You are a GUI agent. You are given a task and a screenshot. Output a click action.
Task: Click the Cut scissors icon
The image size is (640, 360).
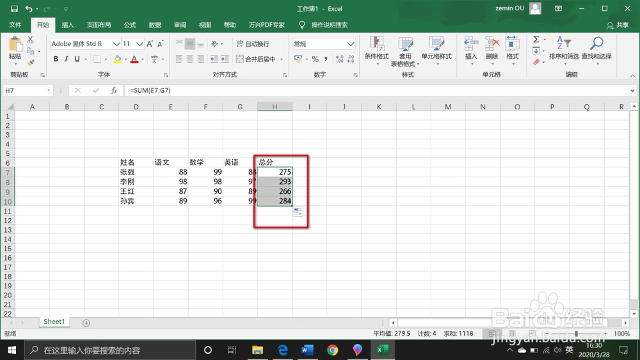point(30,40)
